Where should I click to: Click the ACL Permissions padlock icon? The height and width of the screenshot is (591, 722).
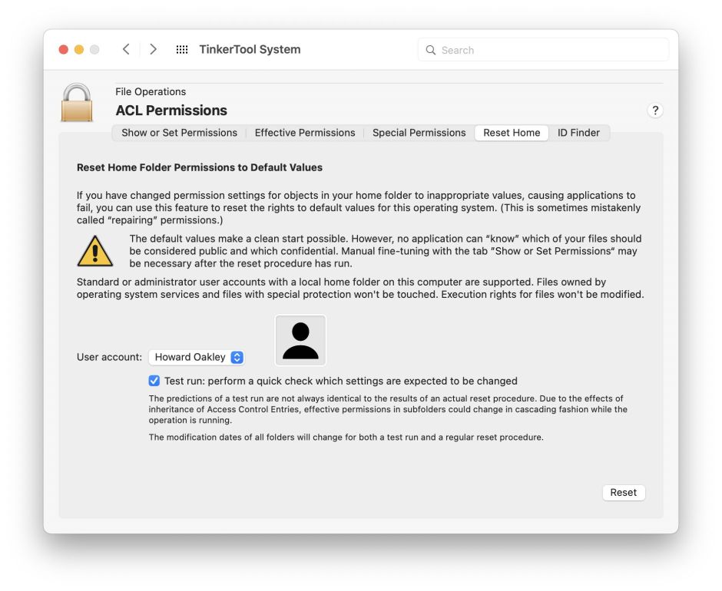(77, 103)
